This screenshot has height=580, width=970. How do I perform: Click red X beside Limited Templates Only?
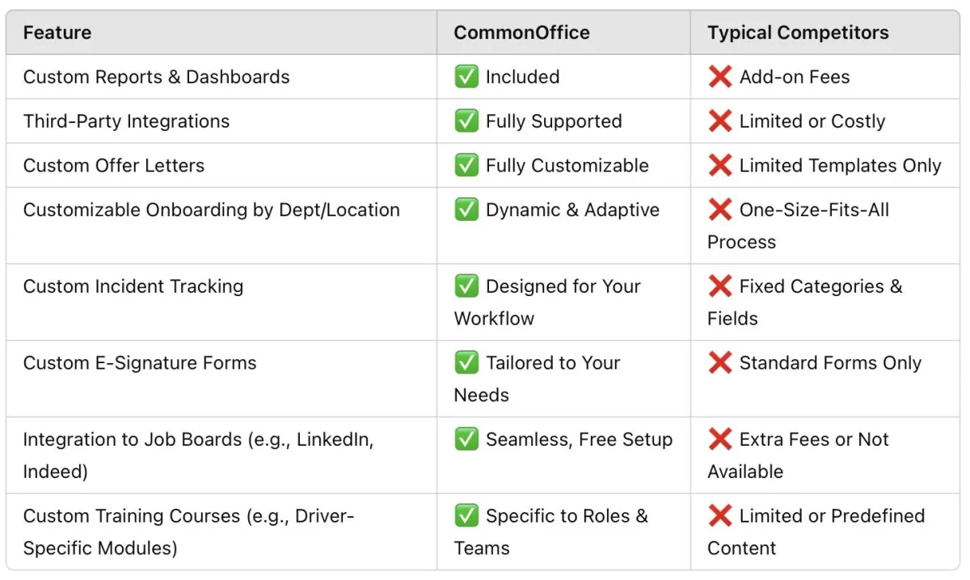click(719, 166)
